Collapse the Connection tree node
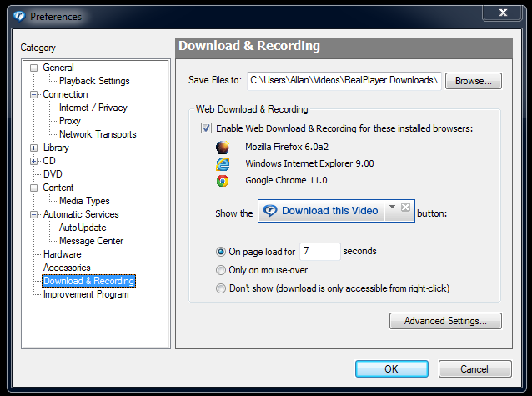Viewport: 532px width, 396px height. [x=33, y=95]
